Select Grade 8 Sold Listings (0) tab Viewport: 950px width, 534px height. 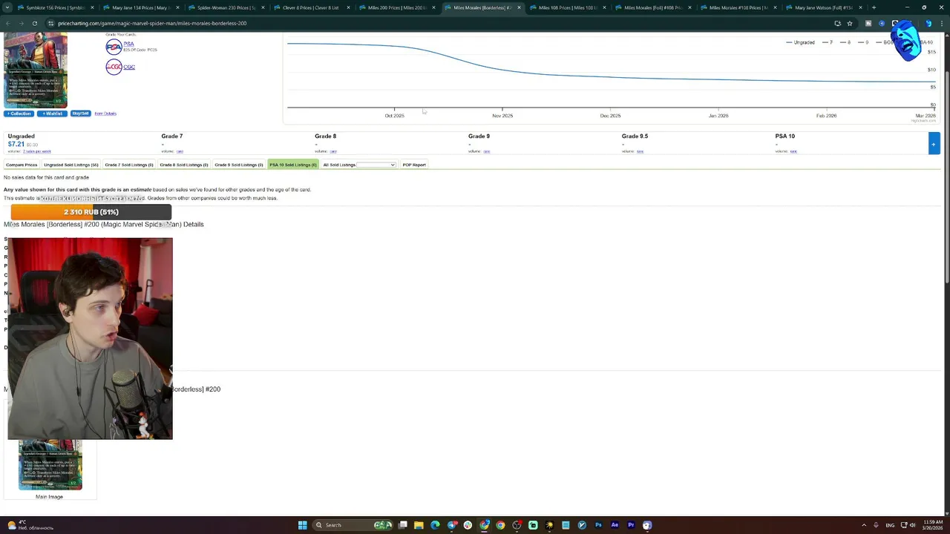coord(184,165)
